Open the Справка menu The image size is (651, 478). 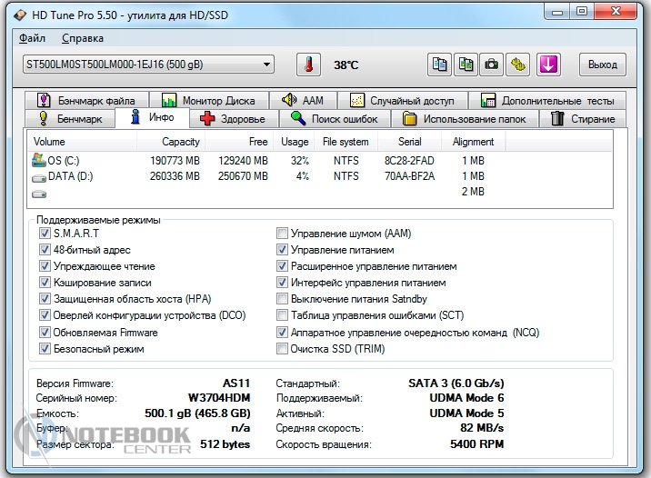click(83, 38)
